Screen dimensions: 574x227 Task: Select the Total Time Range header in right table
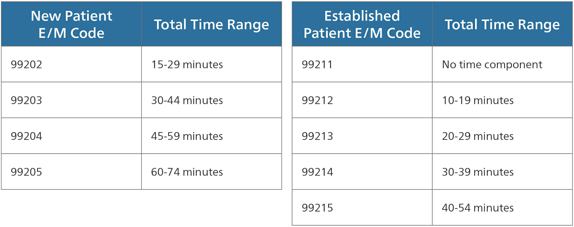502,24
